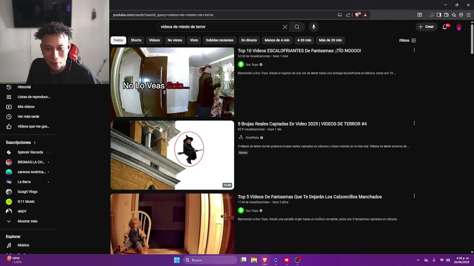Image resolution: width=474 pixels, height=266 pixels.
Task: Open options menu for Top 10 Videos ESCALOFRIANTES
Action: coord(414,50)
